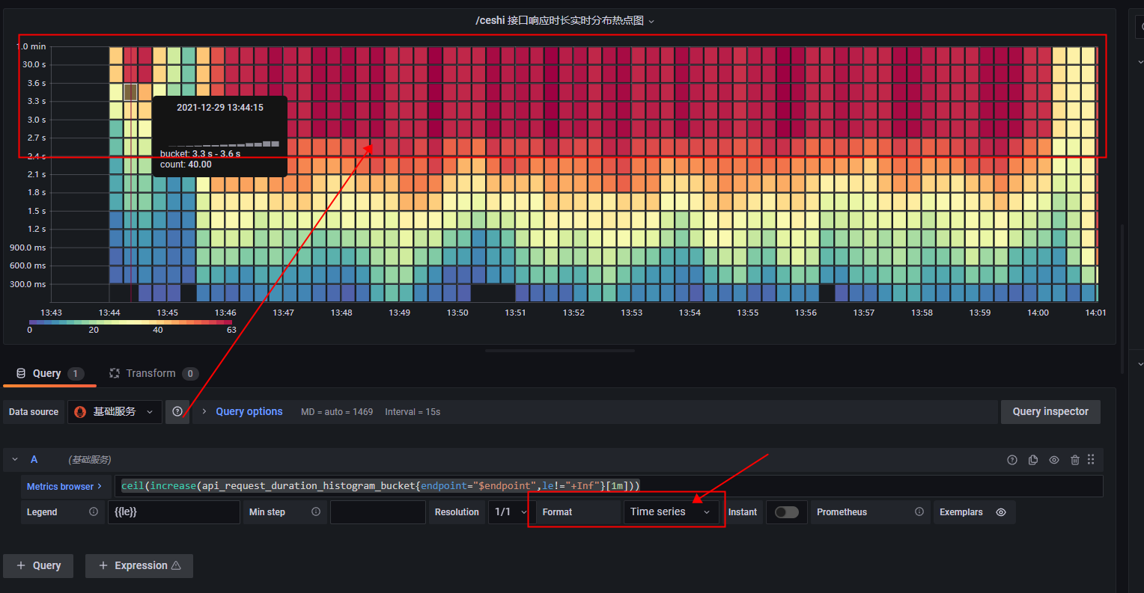The width and height of the screenshot is (1144, 593).
Task: Delete query A with the trash icon
Action: click(1074, 459)
